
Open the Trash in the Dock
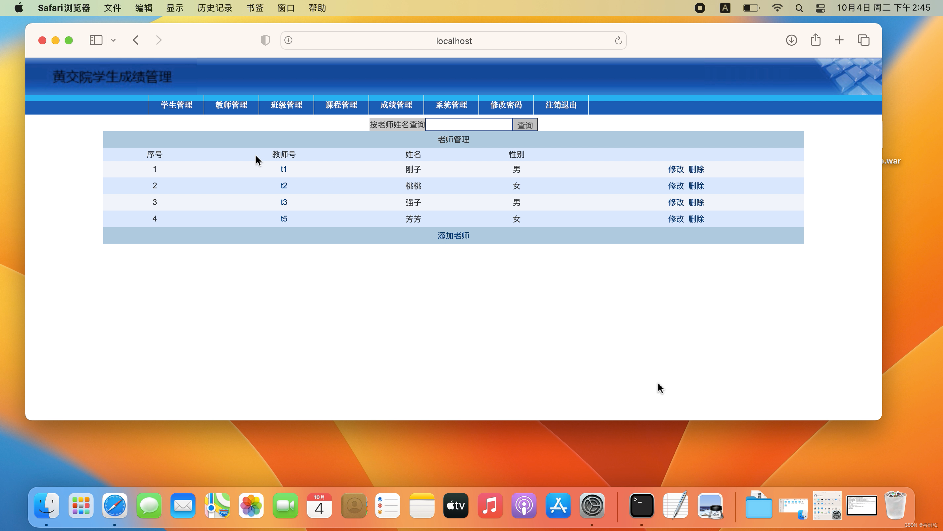pyautogui.click(x=895, y=506)
